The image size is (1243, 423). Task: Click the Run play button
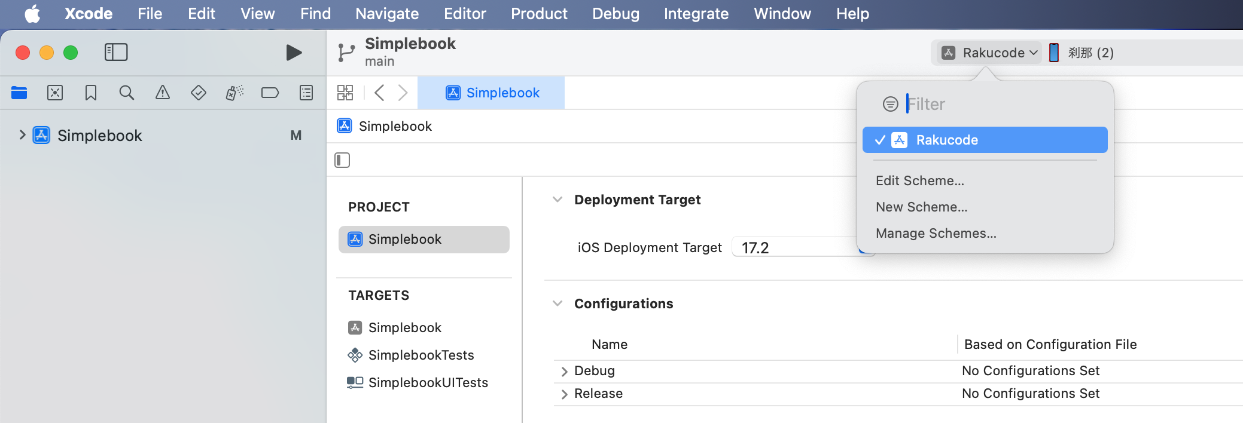tap(294, 53)
